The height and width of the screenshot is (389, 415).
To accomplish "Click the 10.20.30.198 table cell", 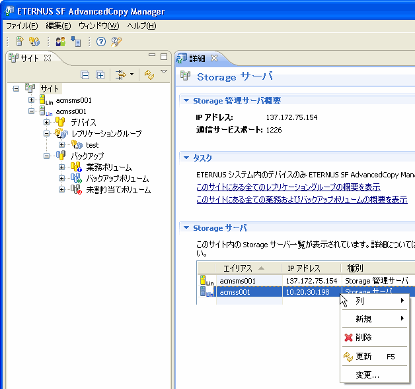I will pos(312,292).
